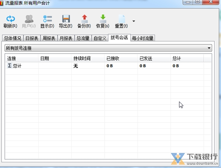
Task: Click the app icon in title bar
Action: click(x=1, y=3)
